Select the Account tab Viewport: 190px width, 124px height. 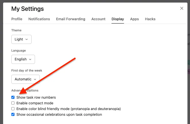click(98, 19)
